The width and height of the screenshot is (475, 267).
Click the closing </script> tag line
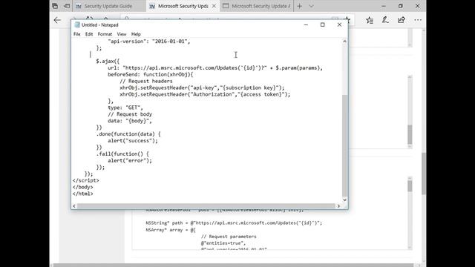pos(86,180)
